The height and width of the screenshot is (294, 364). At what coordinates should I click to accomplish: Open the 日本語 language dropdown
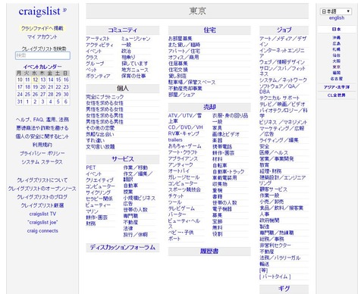pos(336,11)
